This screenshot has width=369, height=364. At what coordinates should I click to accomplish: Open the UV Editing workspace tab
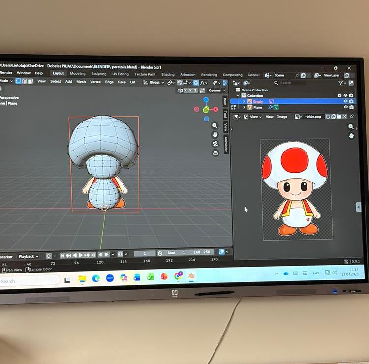120,74
